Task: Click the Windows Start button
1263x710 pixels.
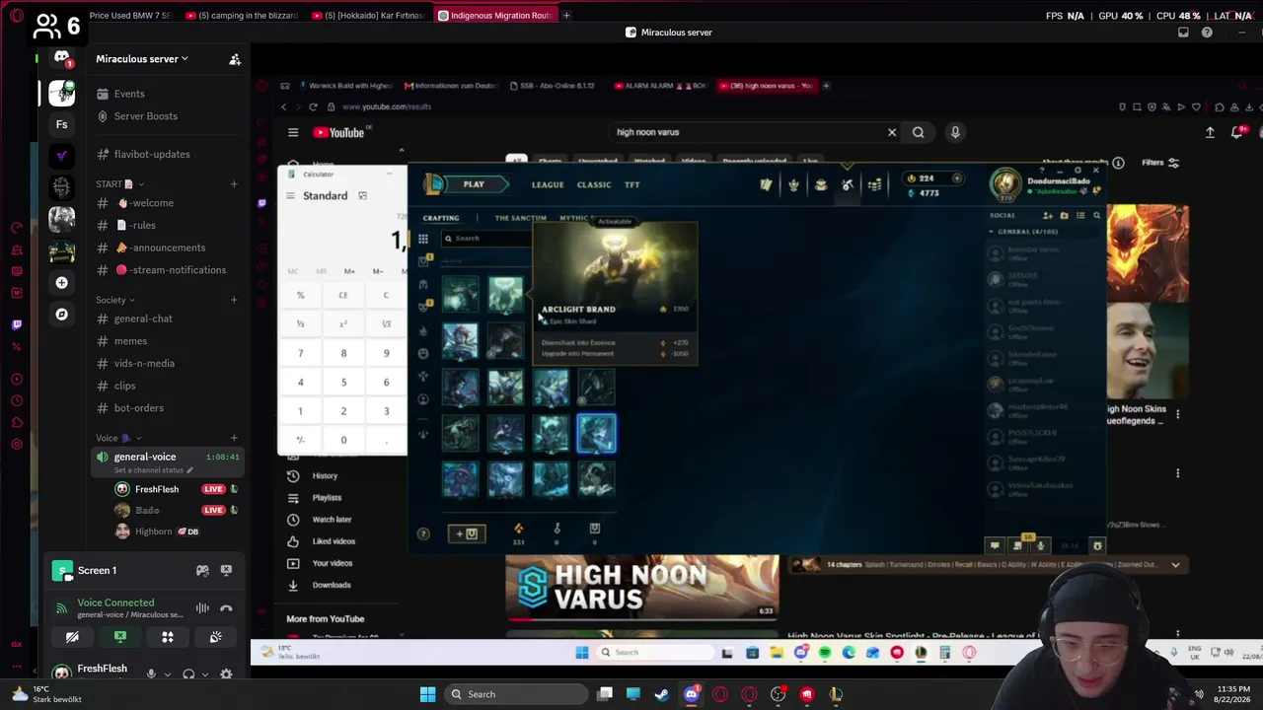Action: coord(427,694)
